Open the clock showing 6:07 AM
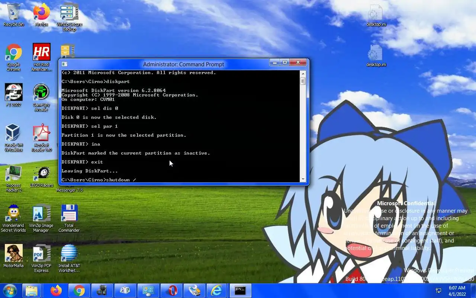 point(457,291)
